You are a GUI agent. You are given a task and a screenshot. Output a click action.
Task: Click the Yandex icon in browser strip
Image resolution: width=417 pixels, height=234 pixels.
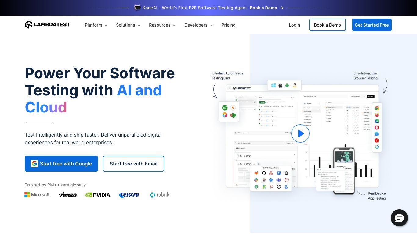pyautogui.click(x=377, y=140)
